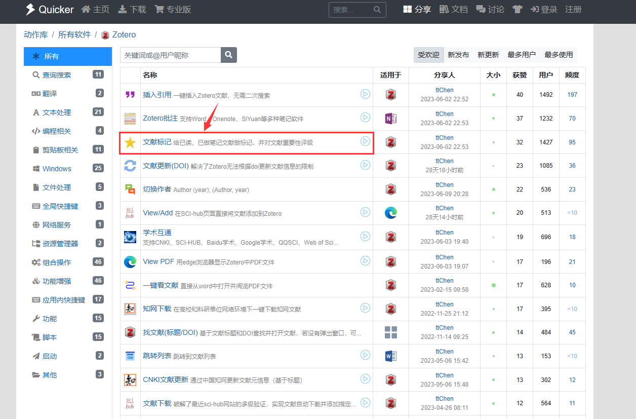This screenshot has height=419, width=636.
Task: Click the keyword search magnifier button
Action: (229, 55)
